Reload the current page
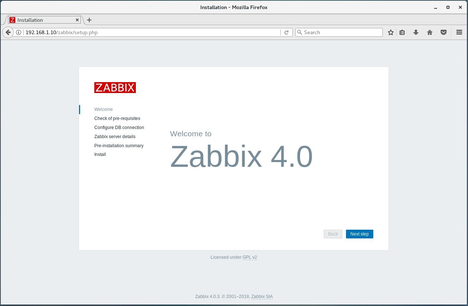Viewport: 468px width, 306px height. click(286, 32)
